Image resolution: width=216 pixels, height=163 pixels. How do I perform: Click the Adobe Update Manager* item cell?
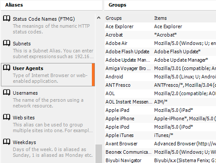coord(181,60)
